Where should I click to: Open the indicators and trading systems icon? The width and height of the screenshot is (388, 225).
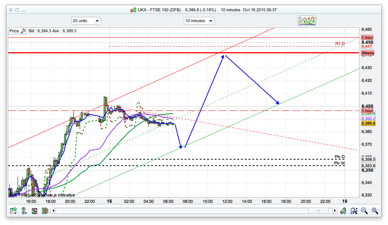click(x=306, y=21)
